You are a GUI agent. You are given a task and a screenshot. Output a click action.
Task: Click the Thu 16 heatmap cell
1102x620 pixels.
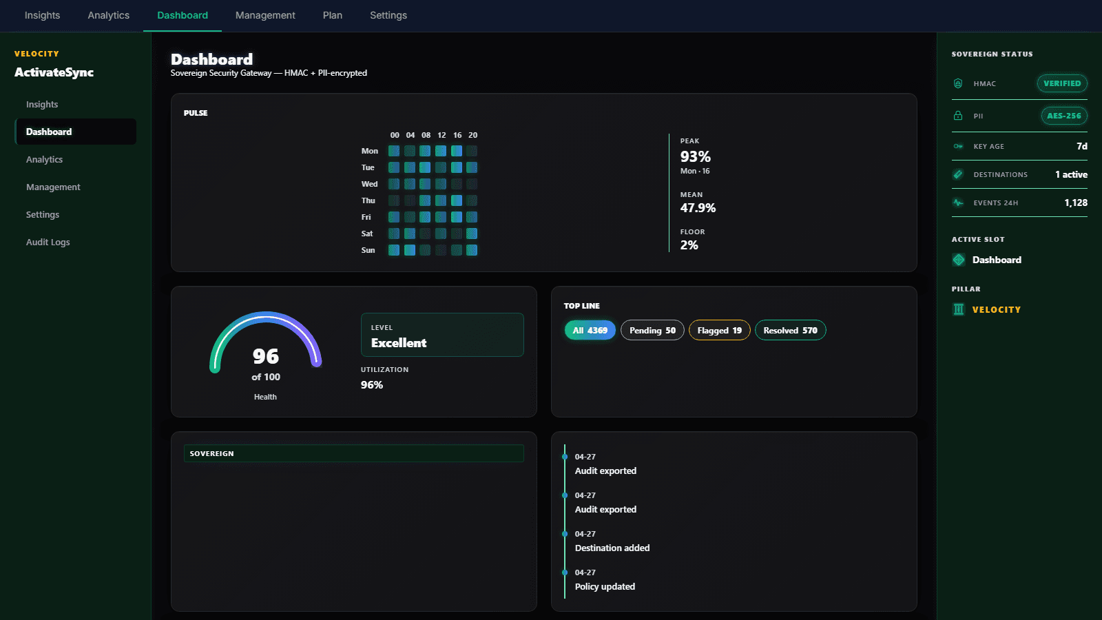click(x=457, y=200)
